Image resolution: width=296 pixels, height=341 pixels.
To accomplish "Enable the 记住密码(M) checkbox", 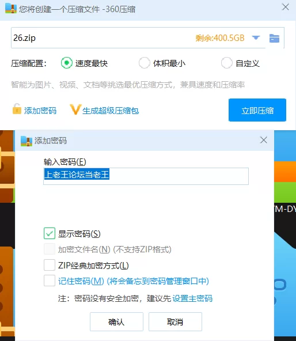I will (x=50, y=281).
